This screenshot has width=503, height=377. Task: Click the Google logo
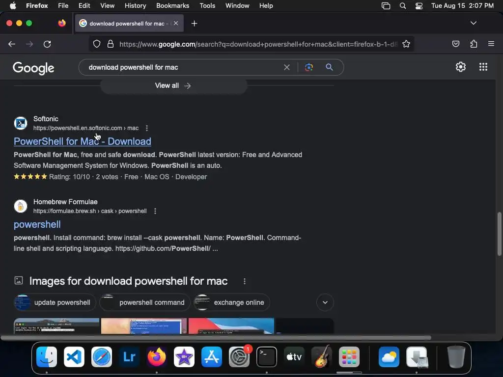(x=33, y=68)
